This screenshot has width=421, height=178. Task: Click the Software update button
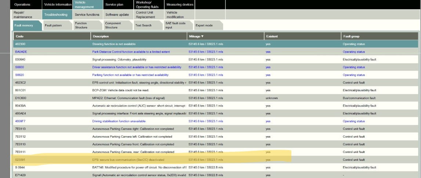[x=118, y=15]
